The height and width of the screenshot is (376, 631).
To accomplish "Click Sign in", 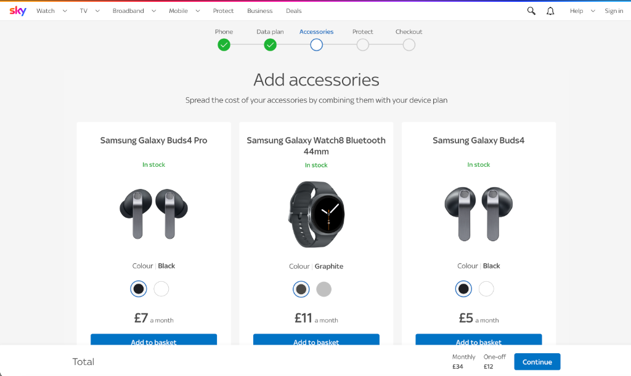I will pos(614,11).
